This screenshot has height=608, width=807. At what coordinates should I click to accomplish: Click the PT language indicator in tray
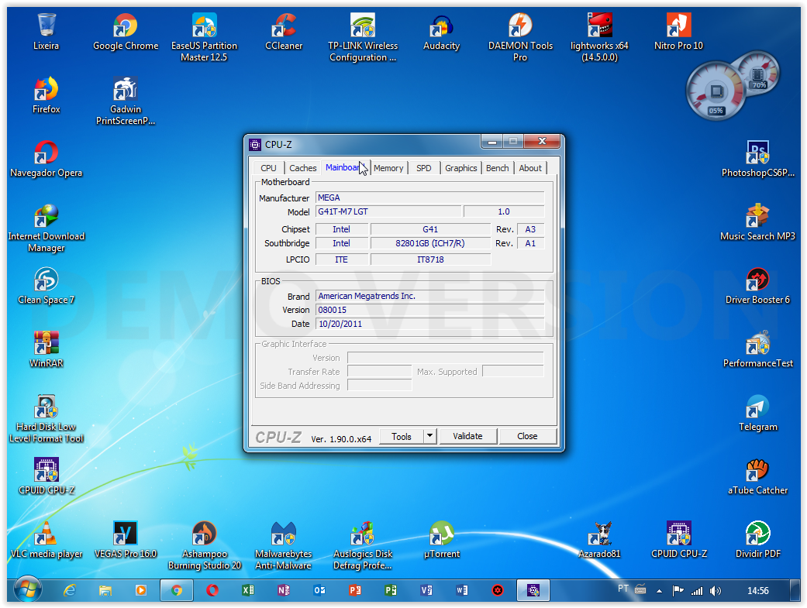[x=623, y=589]
